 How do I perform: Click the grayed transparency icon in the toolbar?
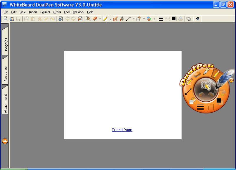tap(180, 19)
